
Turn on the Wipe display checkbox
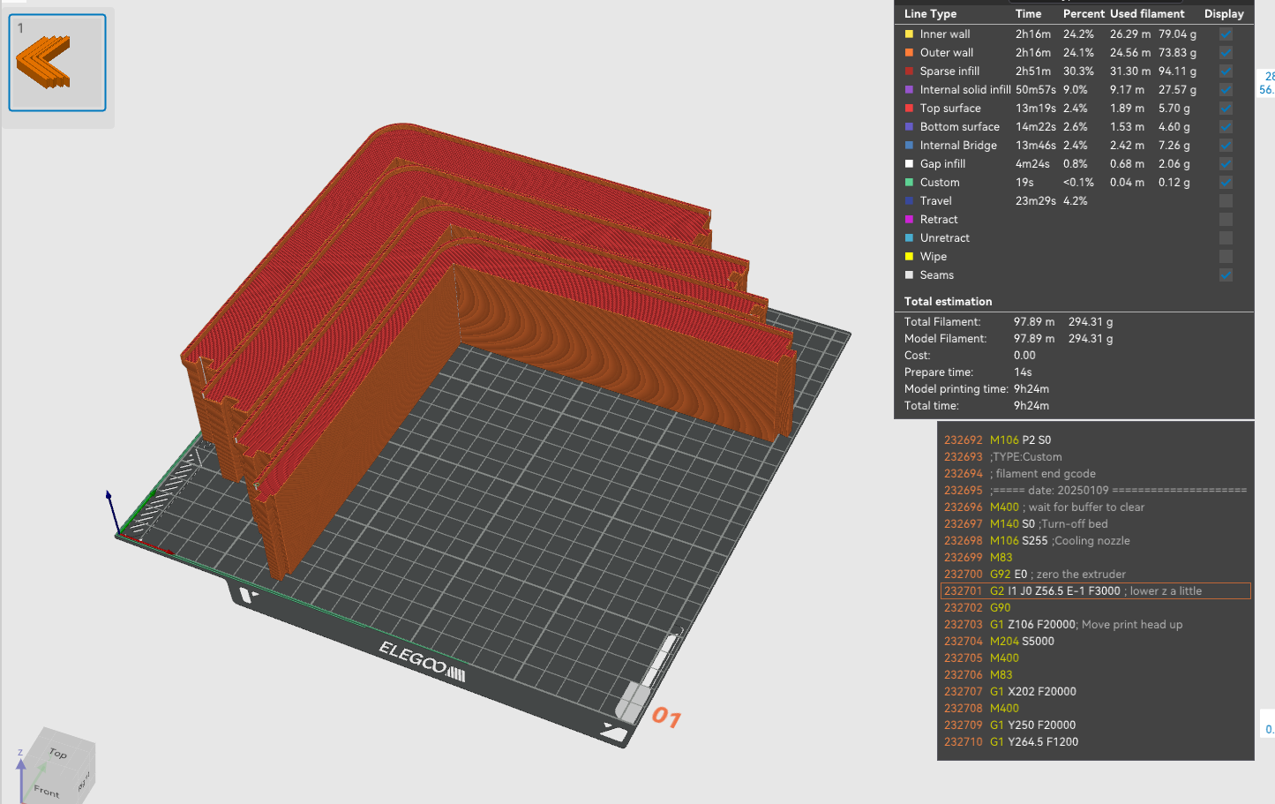(1226, 257)
